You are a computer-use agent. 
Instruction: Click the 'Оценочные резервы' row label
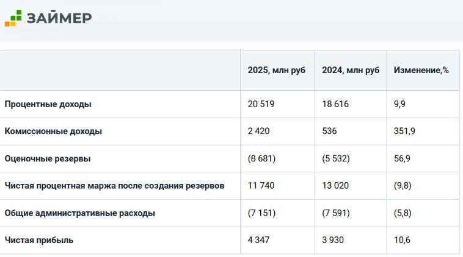tap(48, 159)
